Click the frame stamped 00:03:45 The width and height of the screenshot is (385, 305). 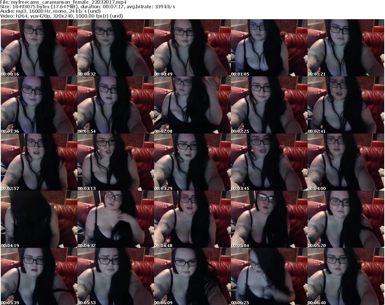click(269, 162)
